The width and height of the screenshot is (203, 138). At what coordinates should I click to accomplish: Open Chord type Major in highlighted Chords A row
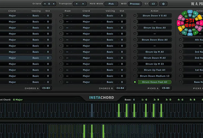12,58
